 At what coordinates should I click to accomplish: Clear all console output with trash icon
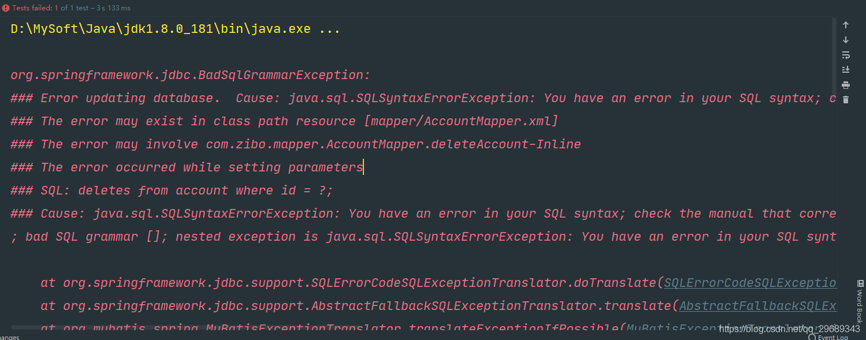click(x=846, y=100)
